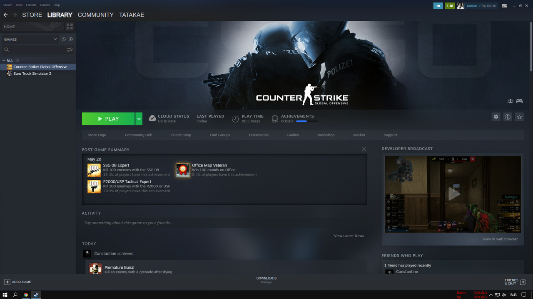Click the achievements progress bar
The height and width of the screenshot is (299, 533).
pos(307,121)
